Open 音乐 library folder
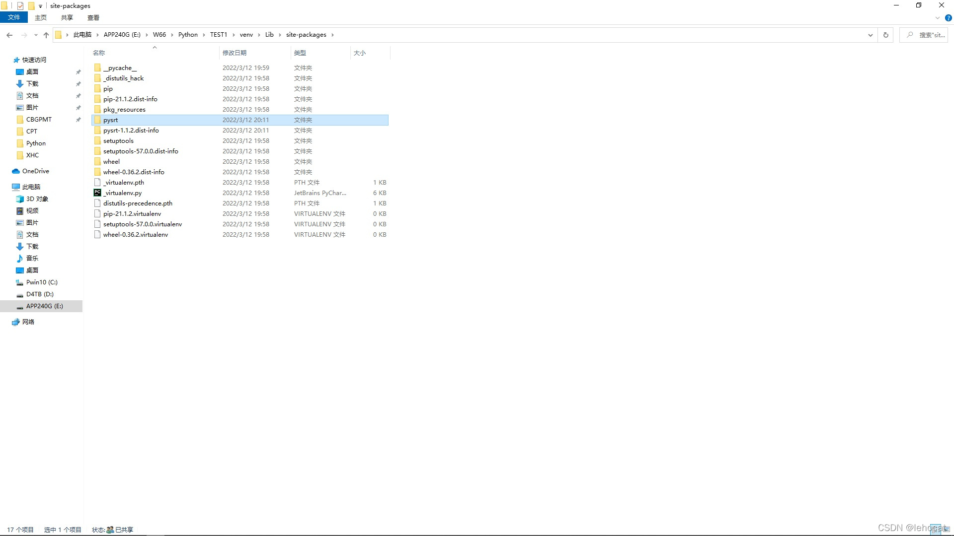This screenshot has width=954, height=536. point(32,259)
